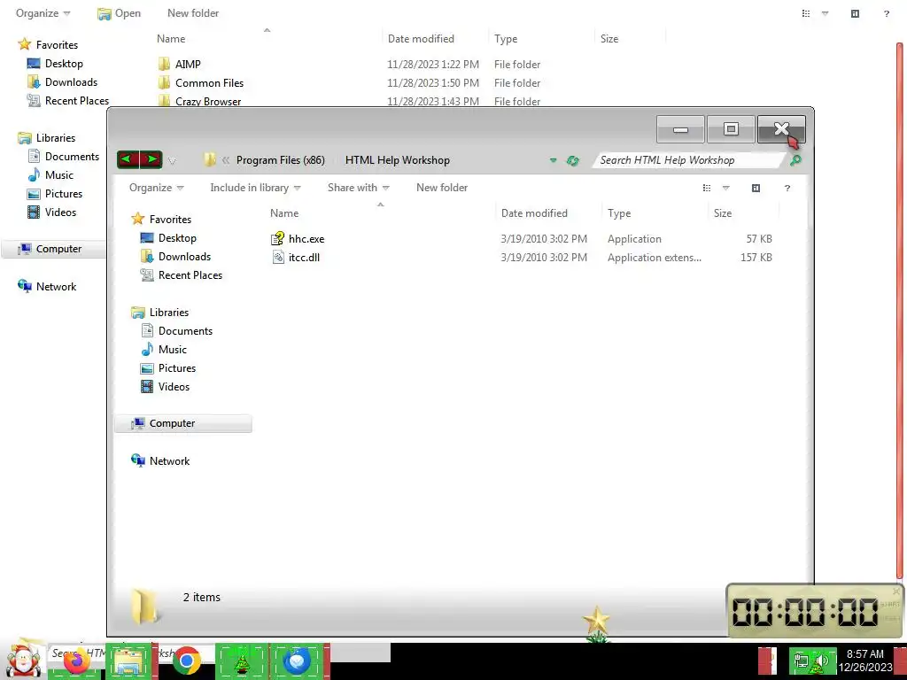This screenshot has height=680, width=907.
Task: Open help icon in background window toolbar
Action: [886, 13]
